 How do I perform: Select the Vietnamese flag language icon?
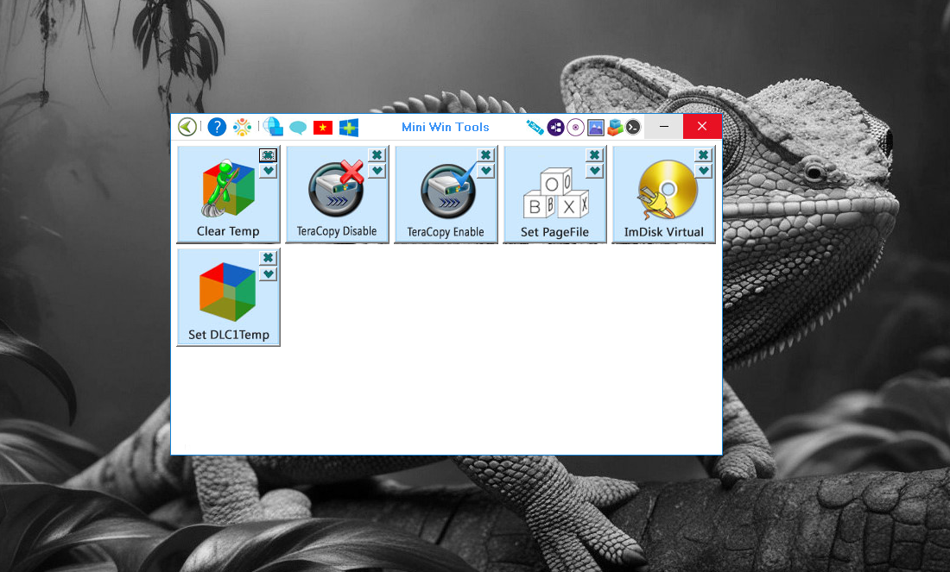tap(323, 128)
